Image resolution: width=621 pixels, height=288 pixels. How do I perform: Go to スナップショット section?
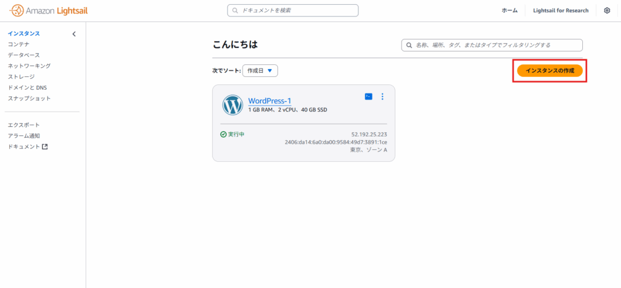coord(29,98)
